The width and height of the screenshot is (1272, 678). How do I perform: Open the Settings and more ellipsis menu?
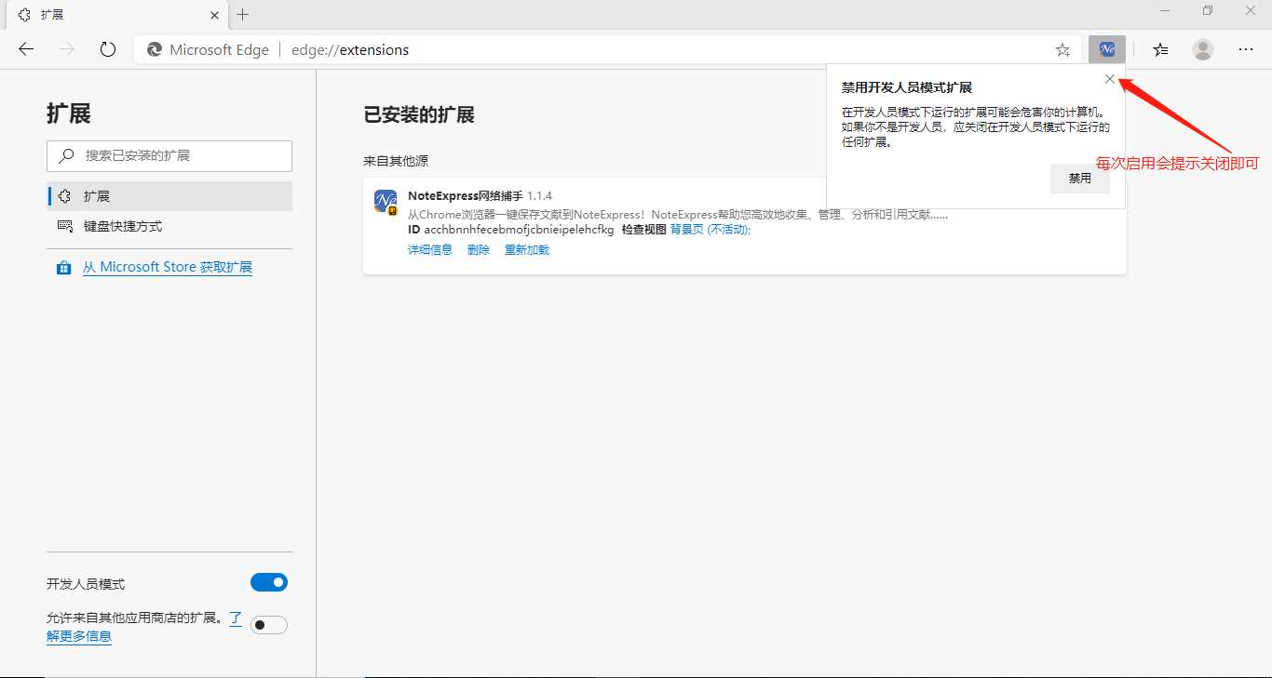point(1246,50)
